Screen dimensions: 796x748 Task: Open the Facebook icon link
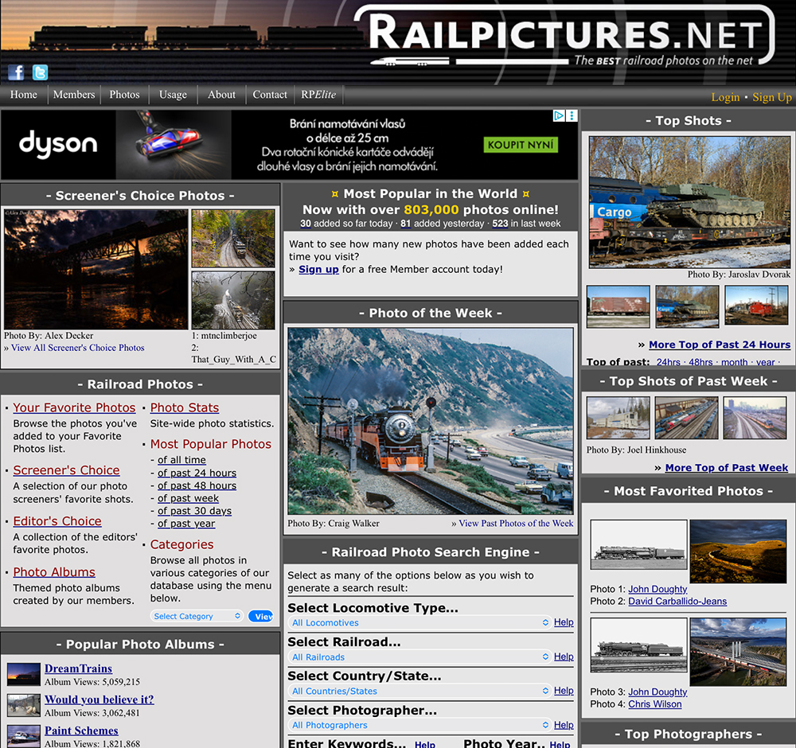16,72
